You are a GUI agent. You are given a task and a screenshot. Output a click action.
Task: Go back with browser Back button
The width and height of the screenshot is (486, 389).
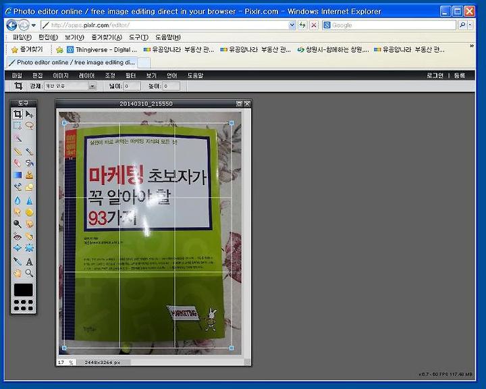pyautogui.click(x=11, y=25)
